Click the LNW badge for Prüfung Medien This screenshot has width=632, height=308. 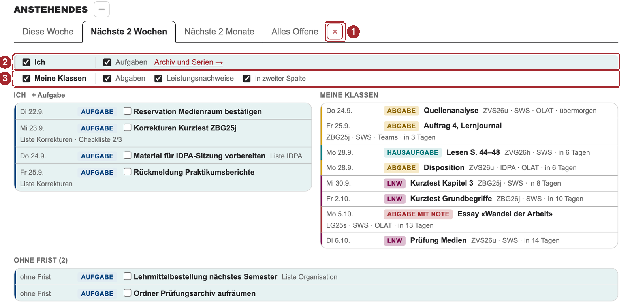pos(395,240)
